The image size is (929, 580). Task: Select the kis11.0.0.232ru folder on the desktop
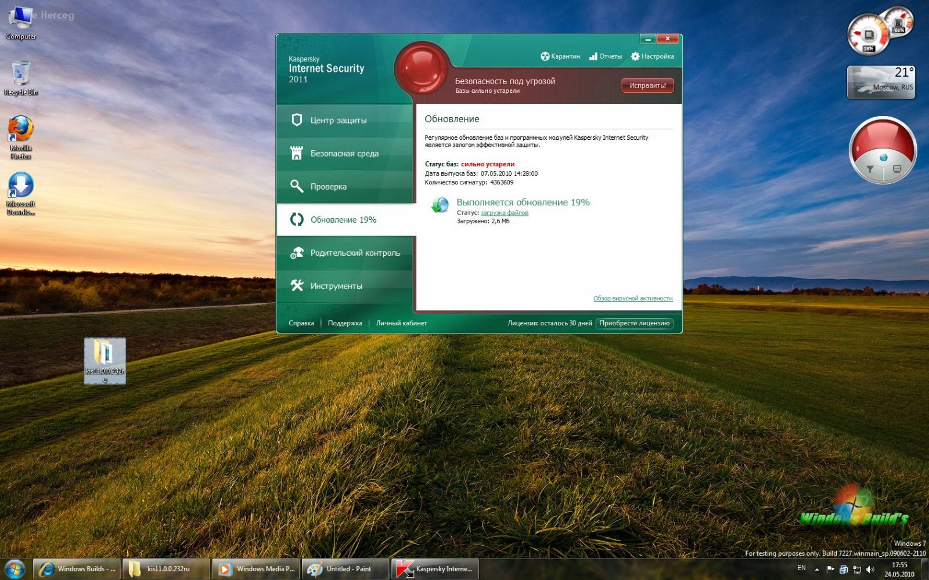tap(105, 361)
